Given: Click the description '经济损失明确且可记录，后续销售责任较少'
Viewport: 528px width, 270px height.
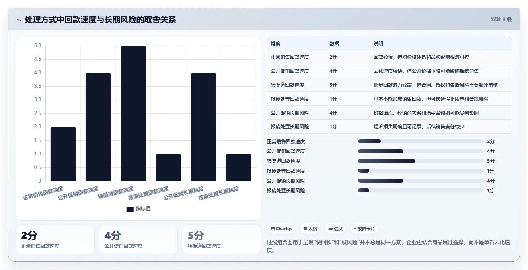Looking at the screenshot, I should pos(419,127).
